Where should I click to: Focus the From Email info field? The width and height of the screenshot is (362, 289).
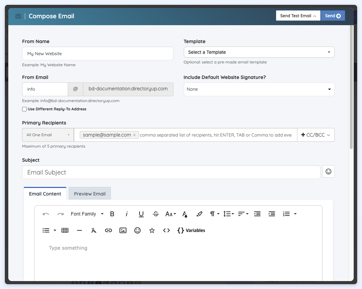click(45, 89)
